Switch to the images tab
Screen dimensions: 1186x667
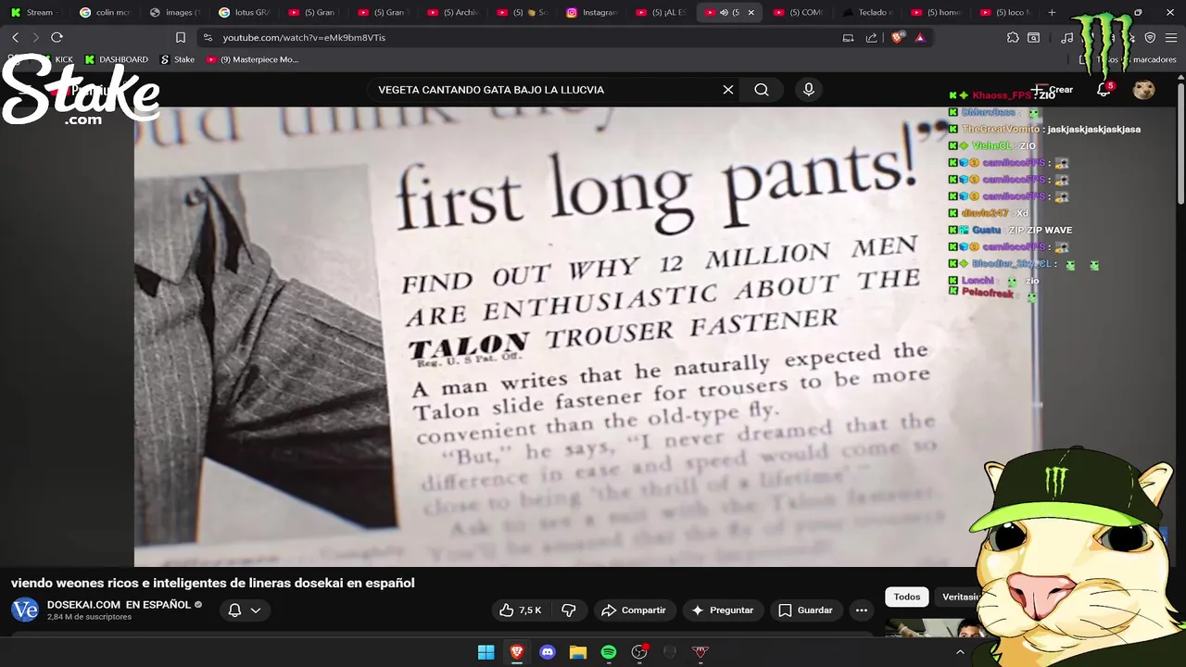[174, 12]
